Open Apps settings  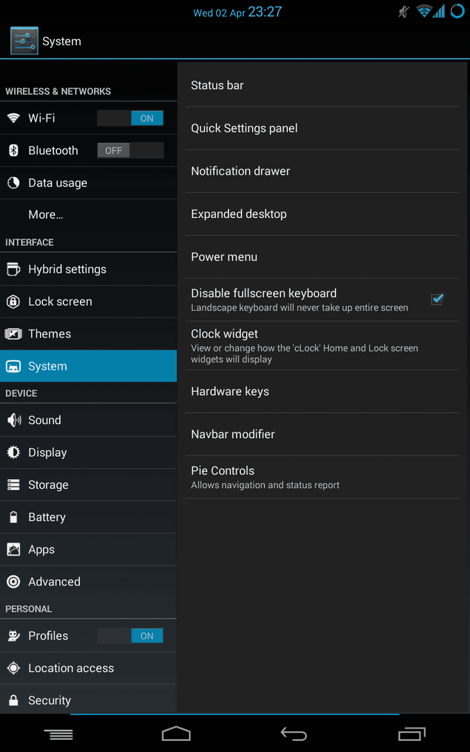(x=88, y=549)
